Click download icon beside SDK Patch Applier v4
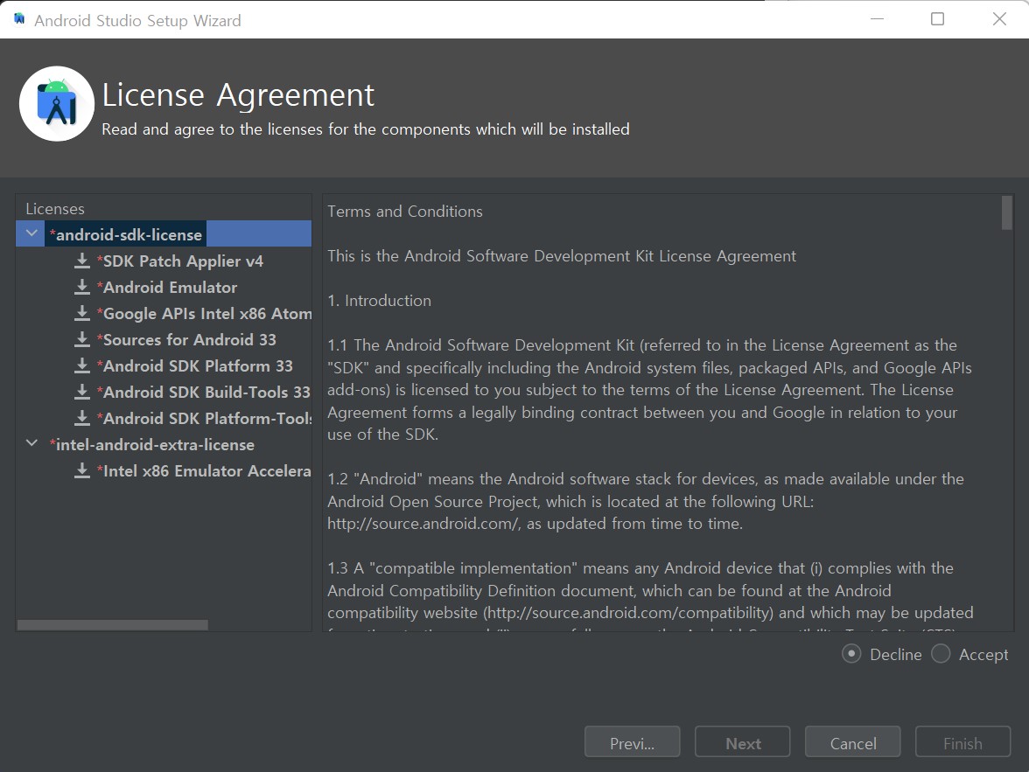The height and width of the screenshot is (772, 1029). (82, 261)
